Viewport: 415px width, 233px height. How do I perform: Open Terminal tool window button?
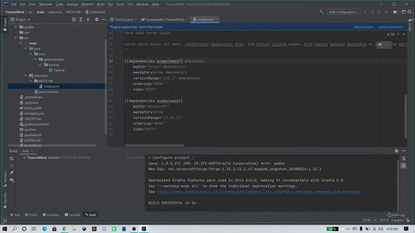coord(73,215)
